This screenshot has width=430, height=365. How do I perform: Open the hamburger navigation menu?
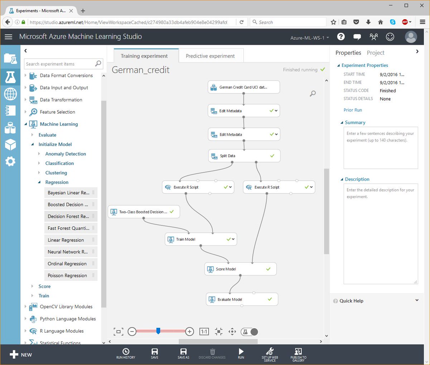(x=9, y=37)
